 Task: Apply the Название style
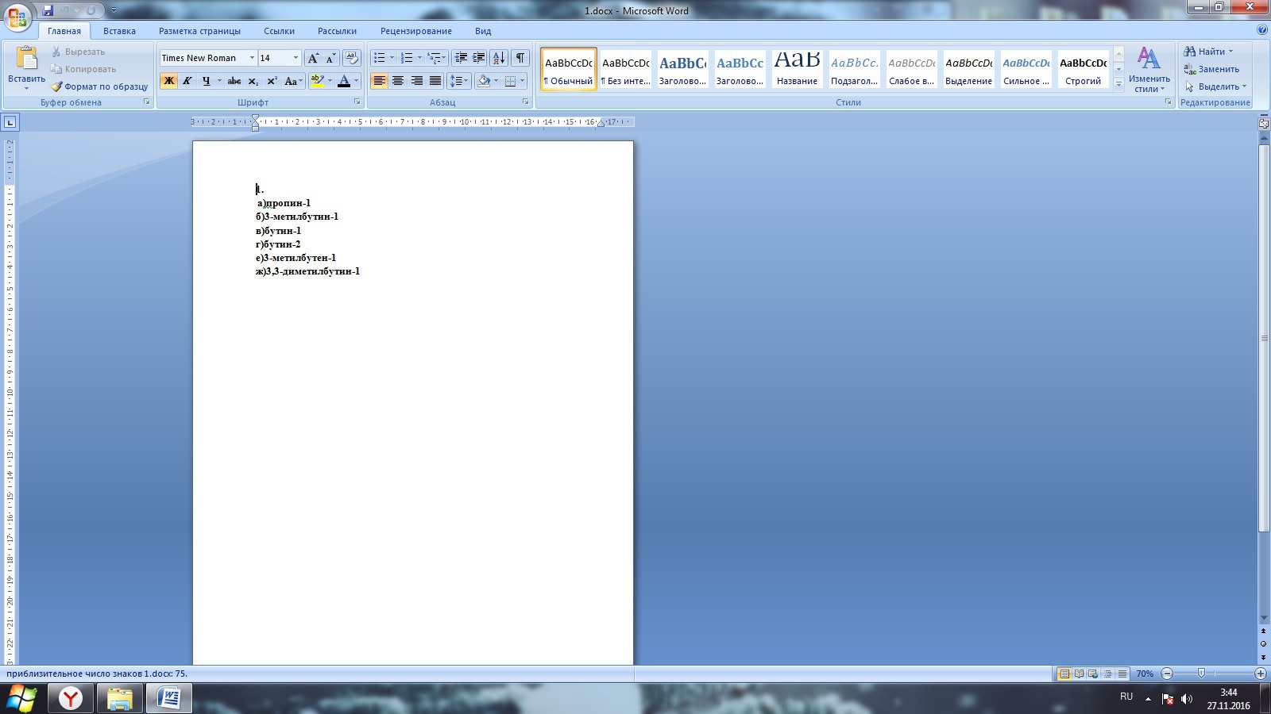[x=797, y=68]
